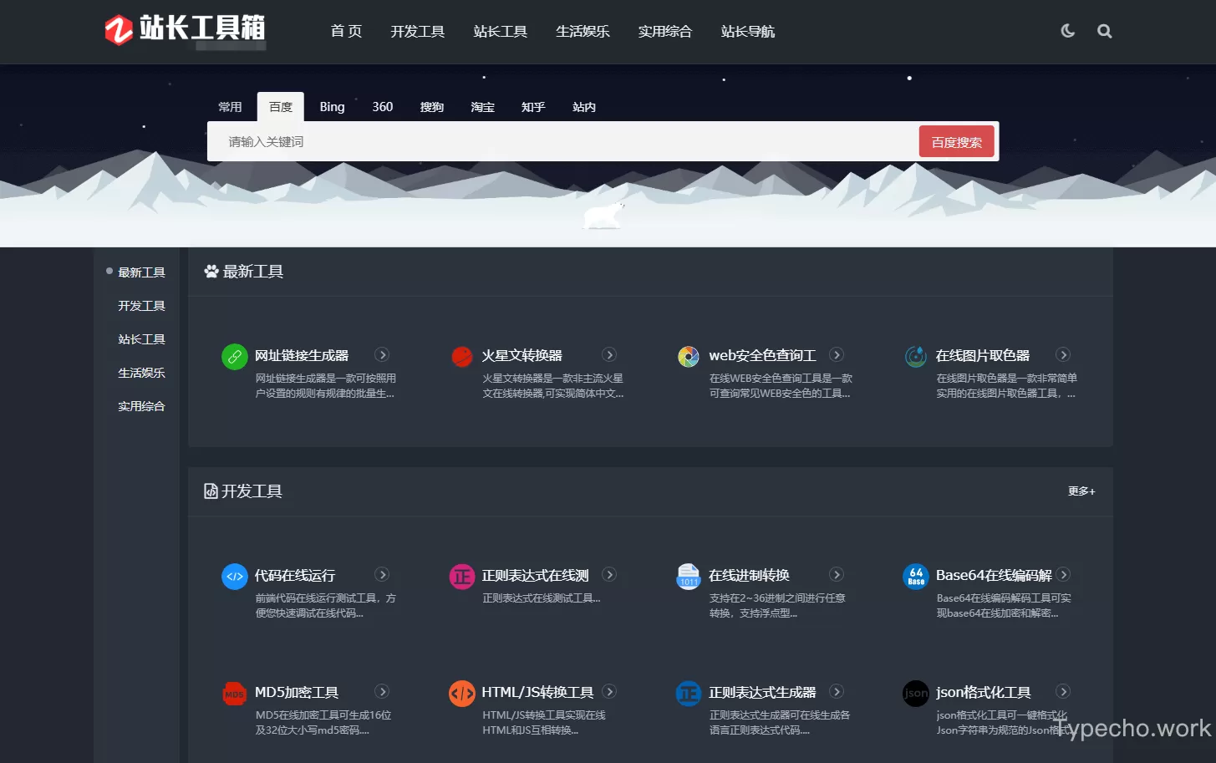Image resolution: width=1216 pixels, height=763 pixels.
Task: Select the 代码在线运行 code icon
Action: [x=234, y=576]
